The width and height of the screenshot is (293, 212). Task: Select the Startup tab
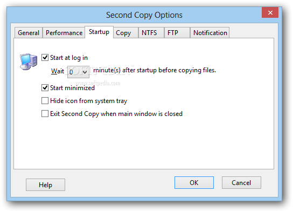99,32
